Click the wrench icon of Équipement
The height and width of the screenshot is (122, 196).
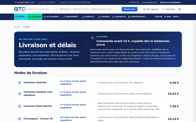[x=64, y=17]
